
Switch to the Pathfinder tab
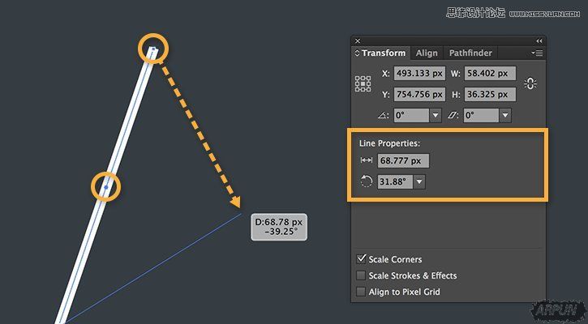pyautogui.click(x=470, y=53)
